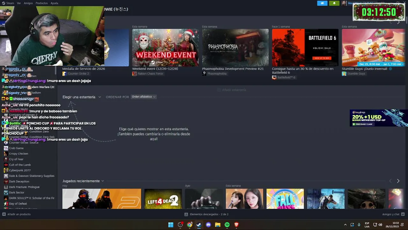Select Crab Game in the library list

click(x=16, y=148)
